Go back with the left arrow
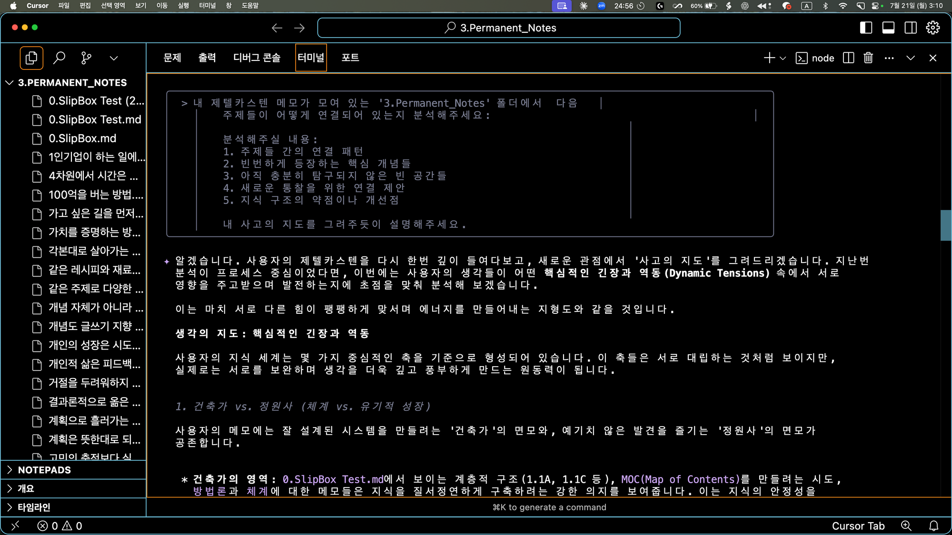The height and width of the screenshot is (535, 952). point(277,28)
